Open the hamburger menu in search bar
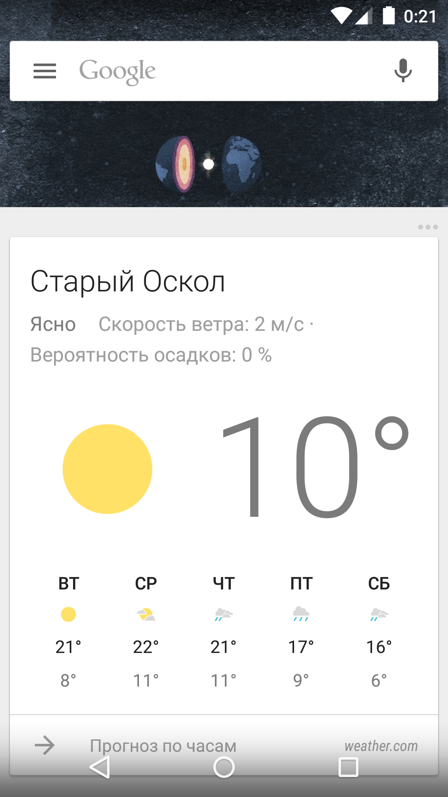Screen dimensions: 448x797 45,71
